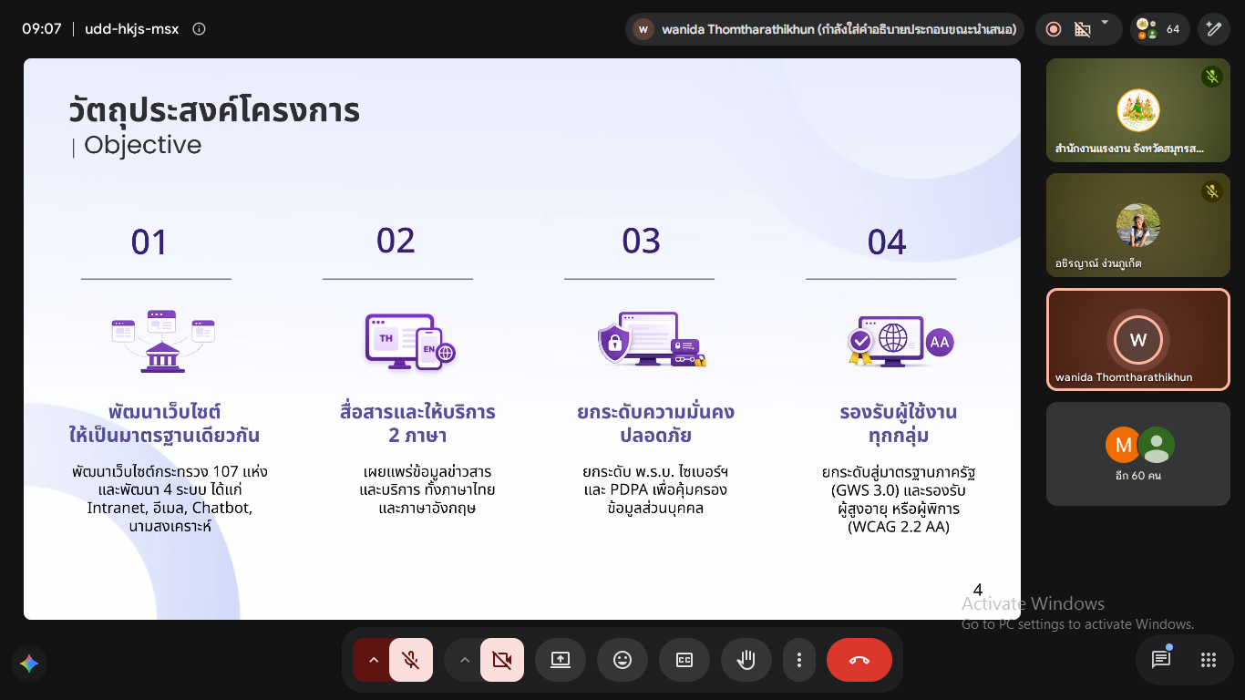Select wanida Thomtharathikhun participant tile
Viewport: 1245px width, 700px height.
click(1138, 340)
